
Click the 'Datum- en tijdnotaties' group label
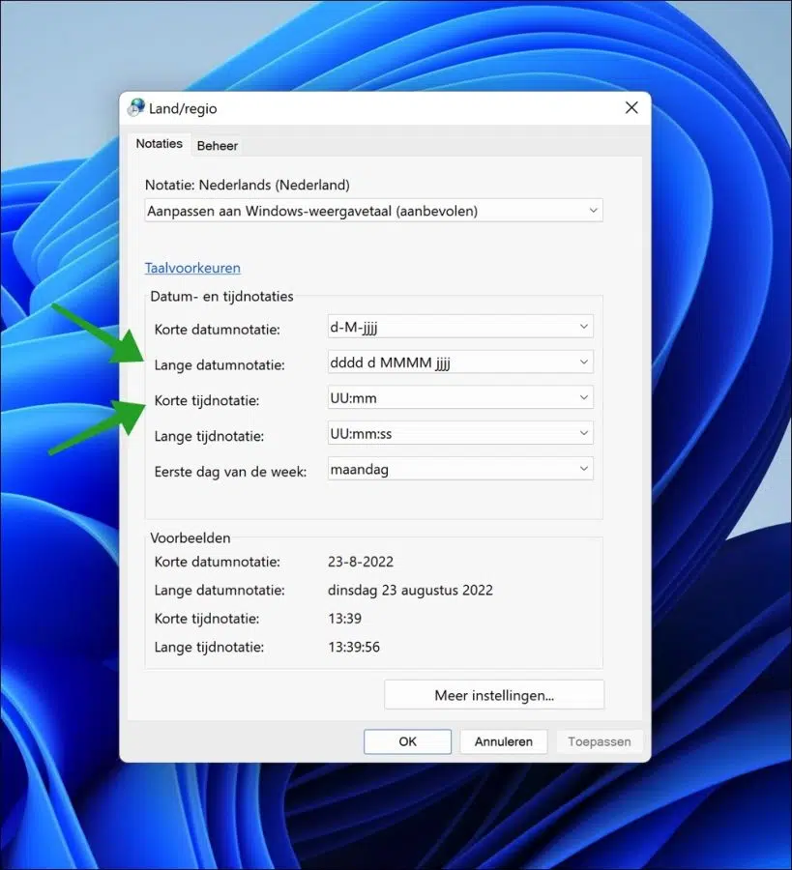pyautogui.click(x=222, y=297)
